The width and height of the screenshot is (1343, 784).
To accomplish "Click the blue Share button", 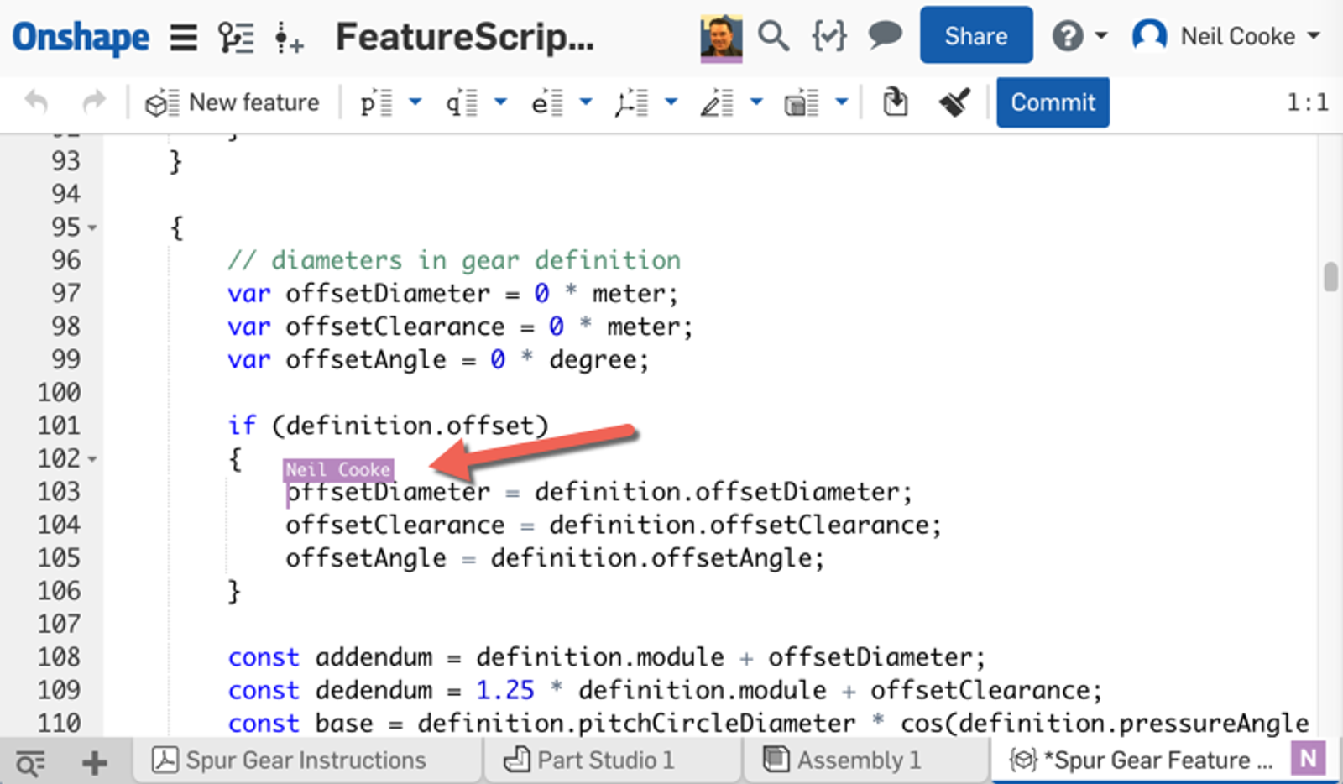I will tap(975, 35).
